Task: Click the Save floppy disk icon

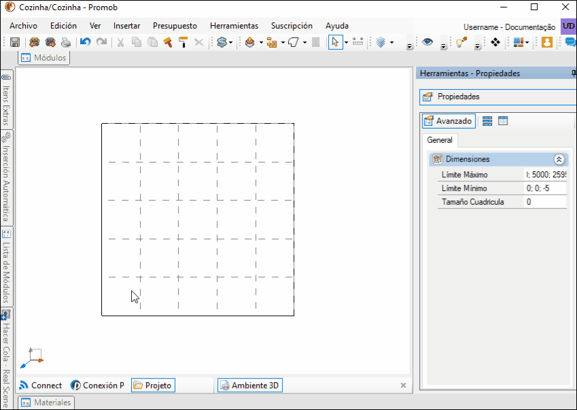Action: point(15,42)
